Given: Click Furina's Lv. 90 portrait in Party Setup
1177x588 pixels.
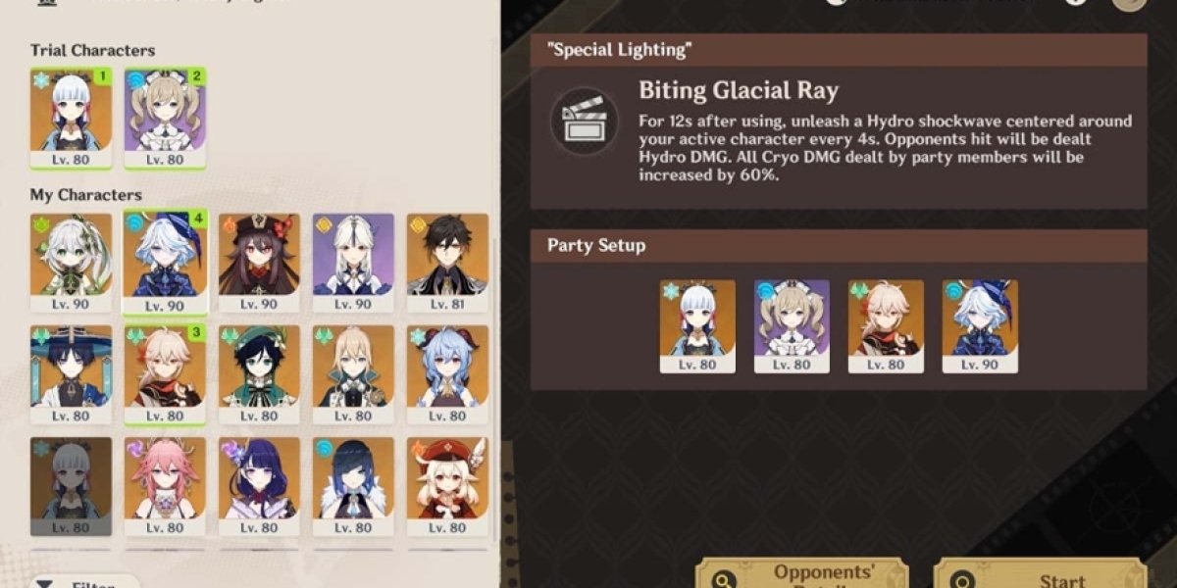Looking at the screenshot, I should pos(980,326).
